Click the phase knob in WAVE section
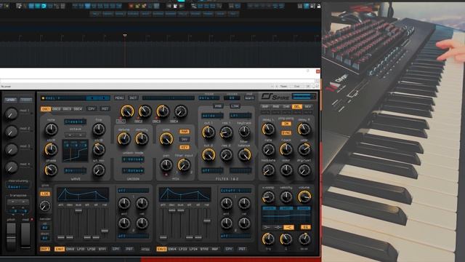The image size is (465, 262). point(51,170)
